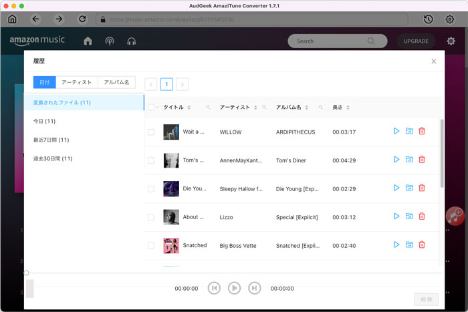Check the box for Wait a... track

(151, 132)
